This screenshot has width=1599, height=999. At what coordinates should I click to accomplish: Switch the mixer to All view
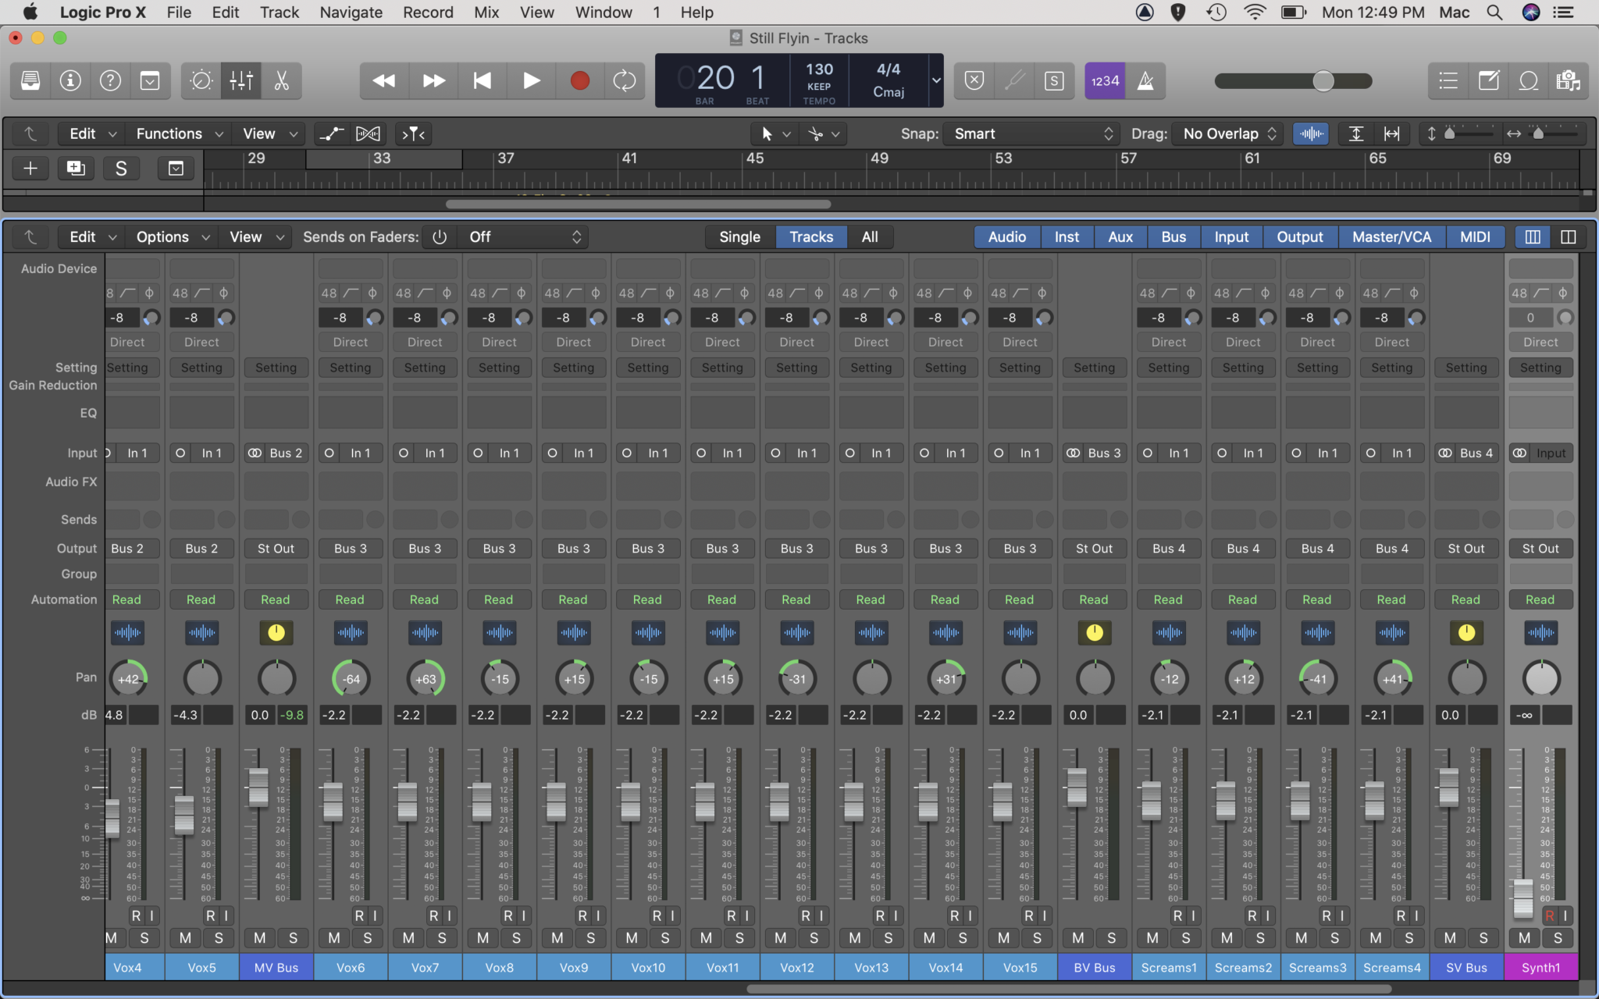(x=870, y=236)
